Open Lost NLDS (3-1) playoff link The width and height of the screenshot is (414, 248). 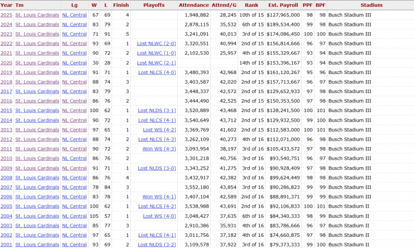click(x=157, y=111)
